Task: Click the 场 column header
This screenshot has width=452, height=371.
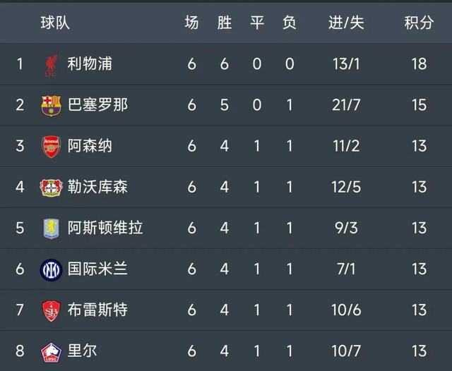Action: [x=191, y=23]
